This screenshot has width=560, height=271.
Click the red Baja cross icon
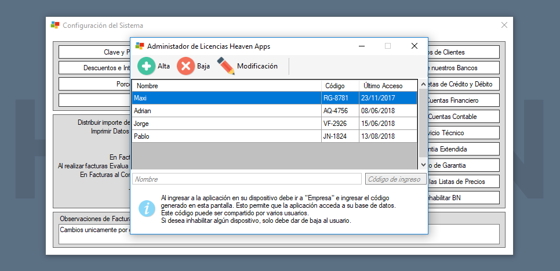click(186, 66)
